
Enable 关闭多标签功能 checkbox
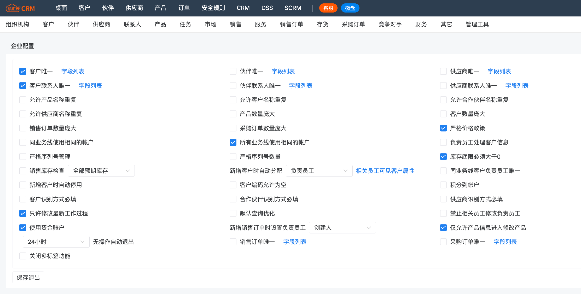23,256
